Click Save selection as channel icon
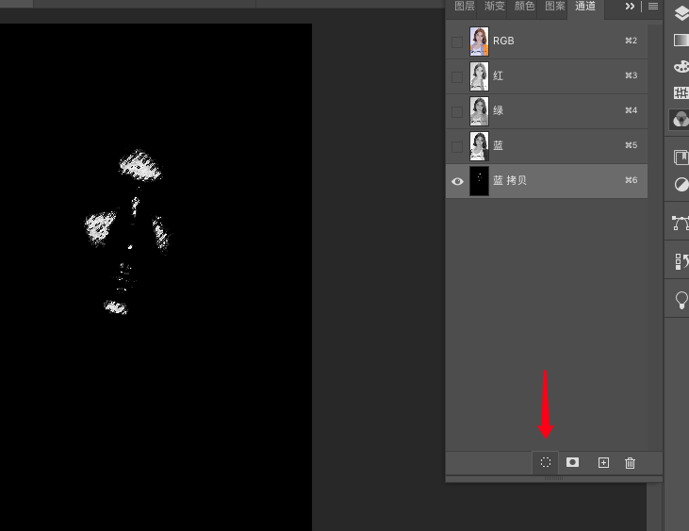 tap(572, 462)
